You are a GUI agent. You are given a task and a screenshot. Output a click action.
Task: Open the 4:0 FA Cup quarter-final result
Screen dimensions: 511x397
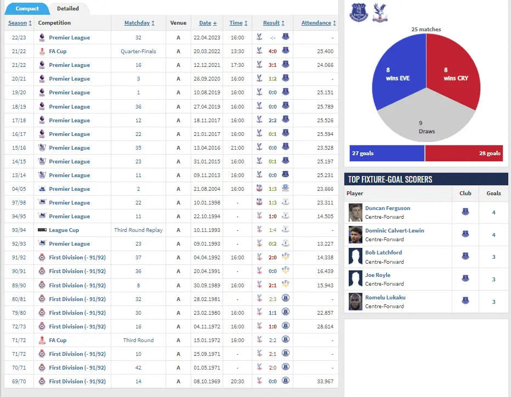point(272,52)
